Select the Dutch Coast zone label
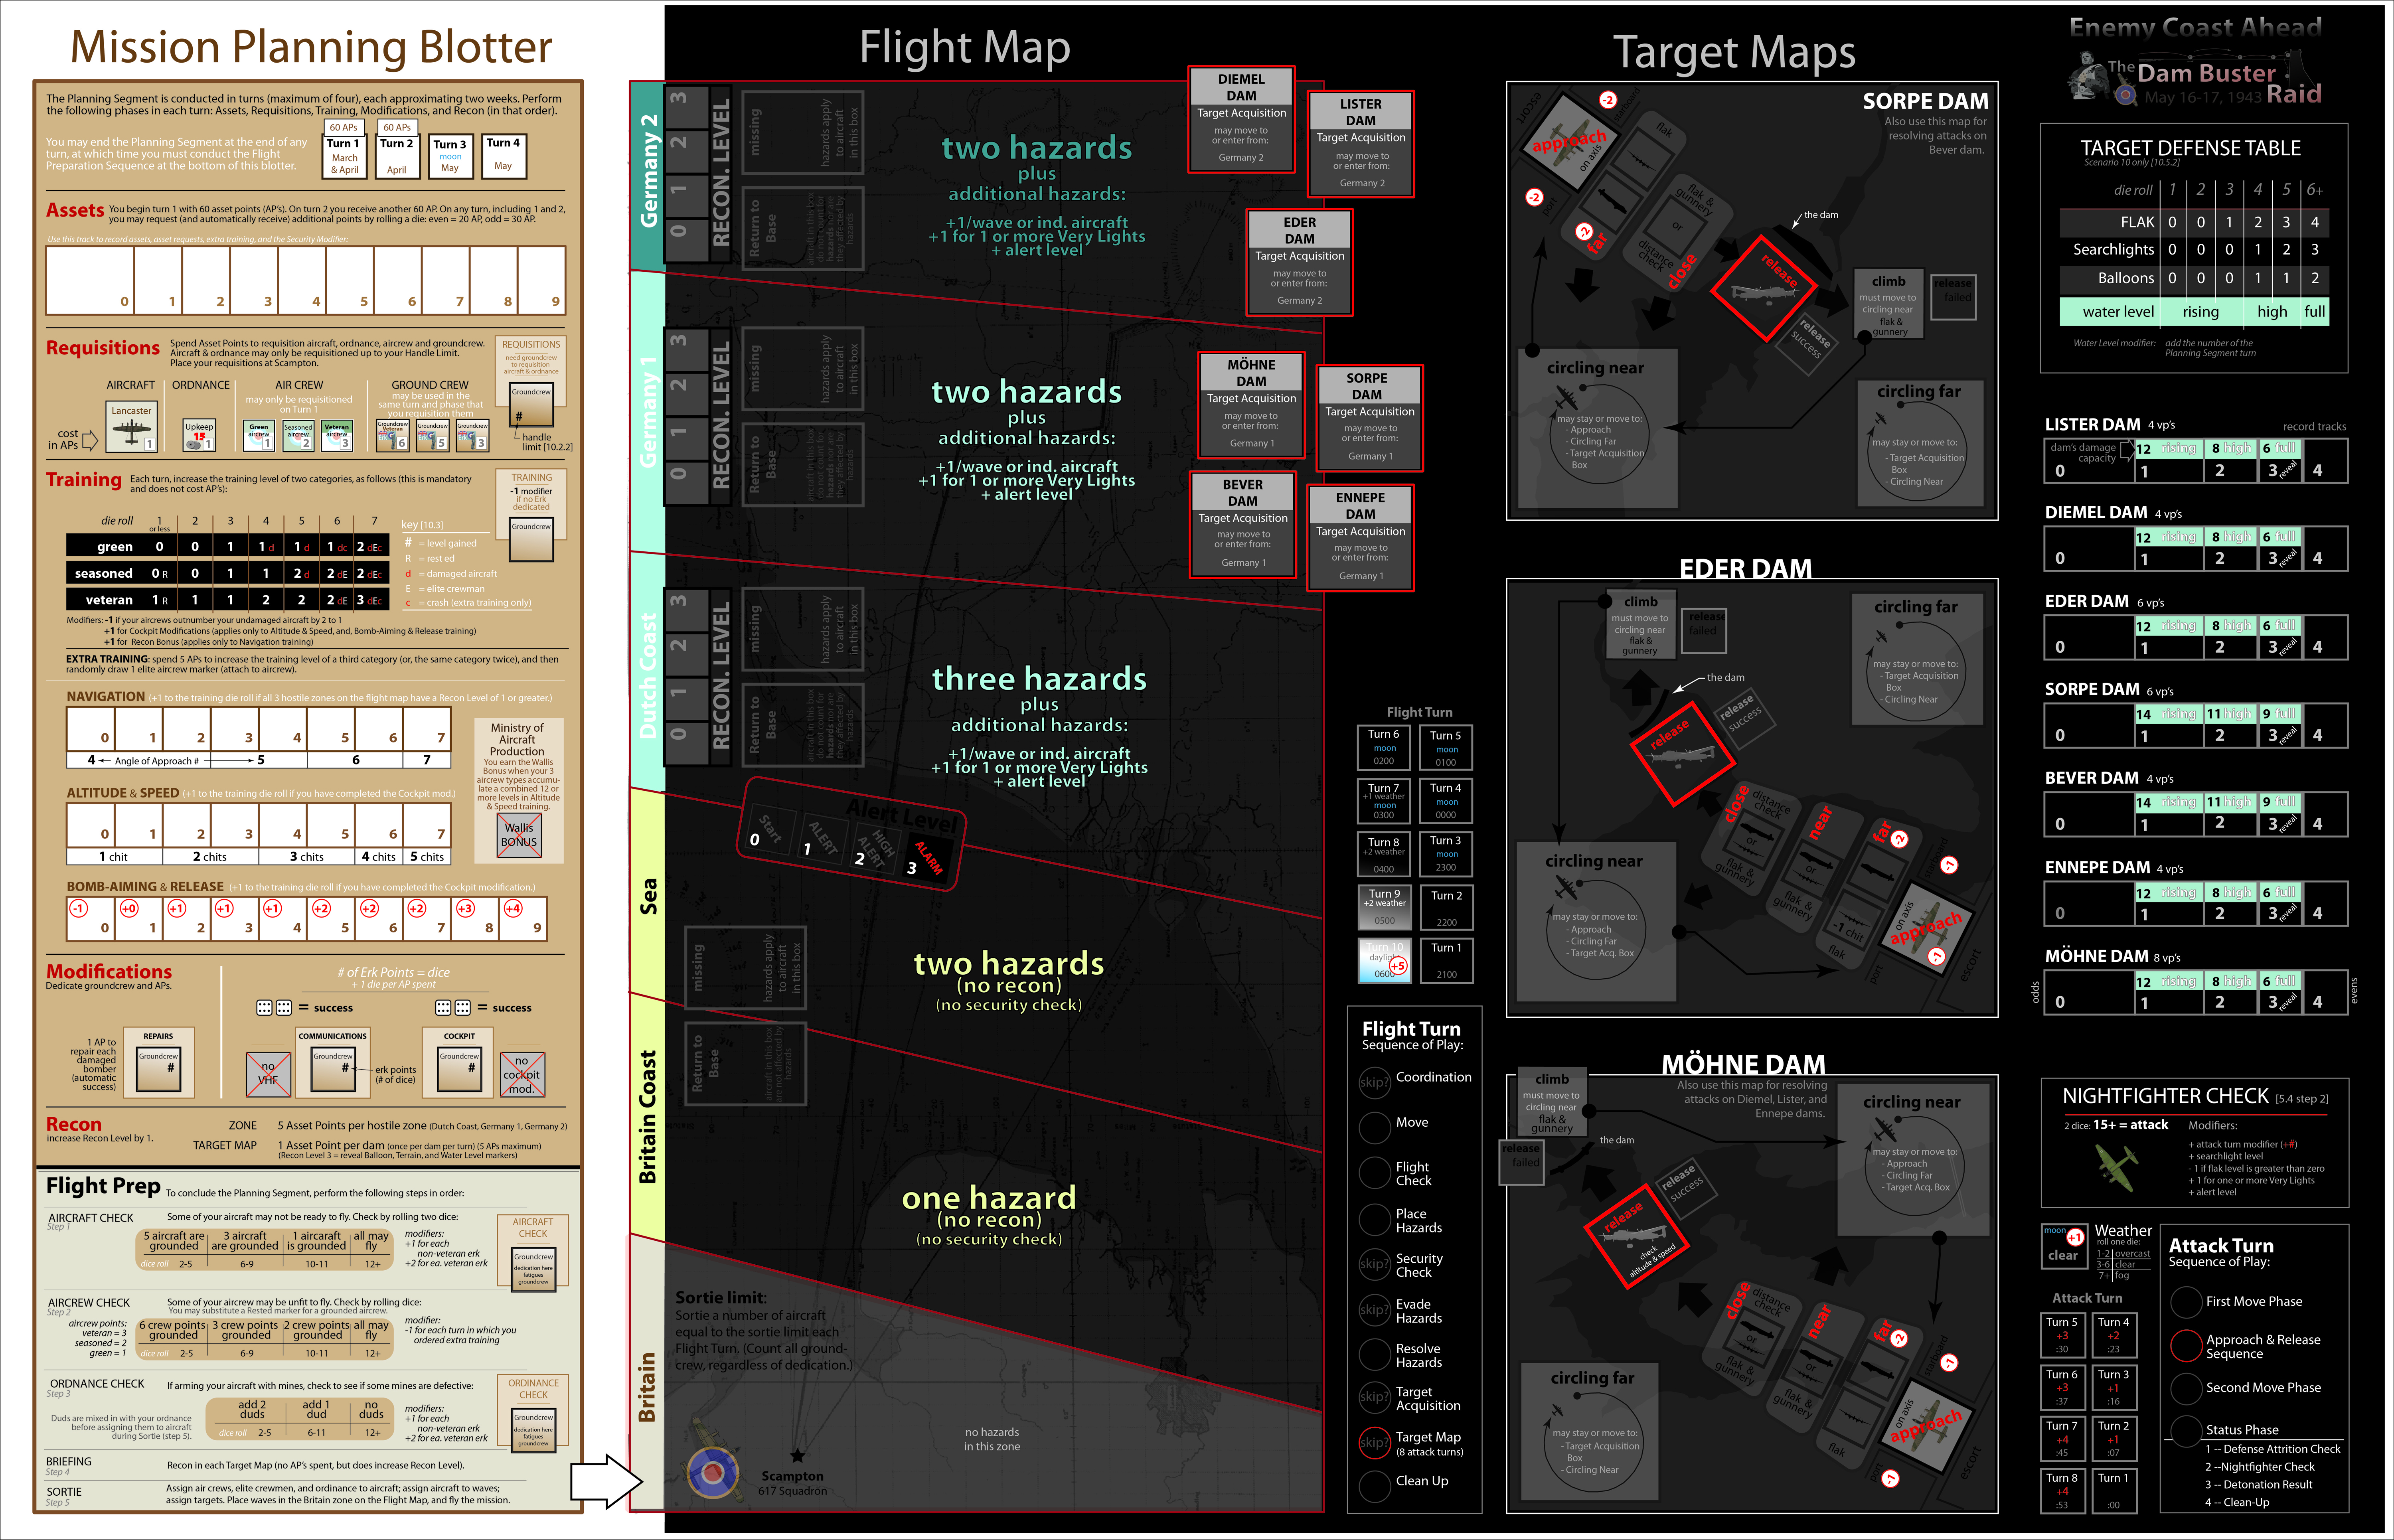Viewport: 2394px width, 1540px height. (x=647, y=676)
